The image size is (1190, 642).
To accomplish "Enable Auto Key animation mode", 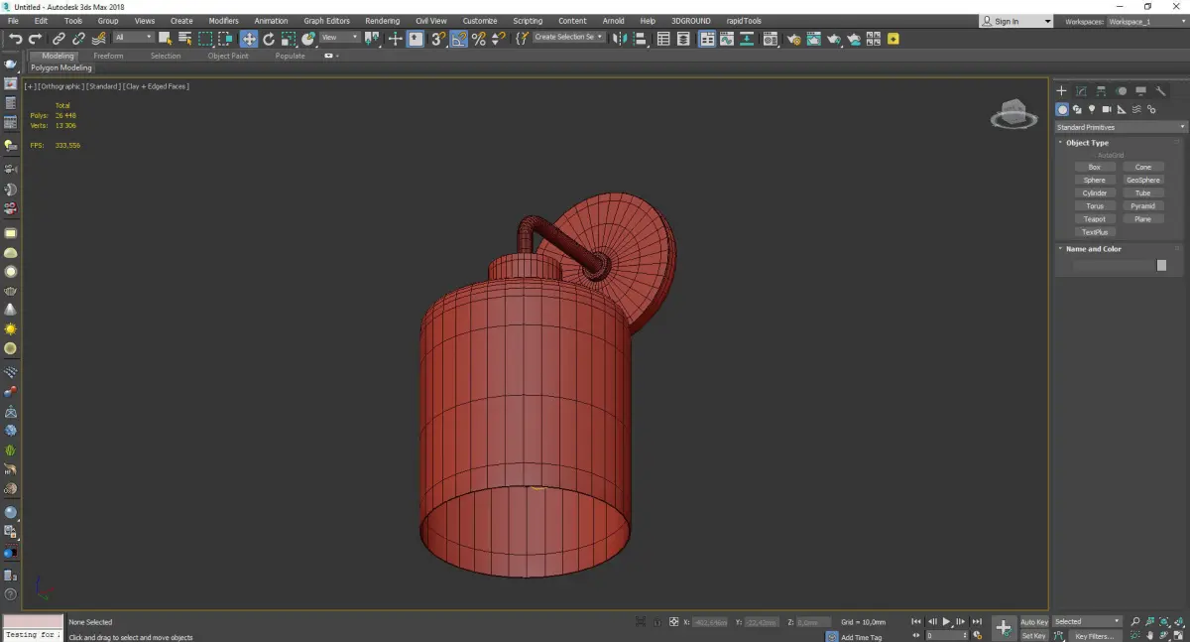I will tap(1033, 622).
